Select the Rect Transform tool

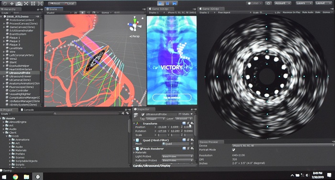click(33, 3)
